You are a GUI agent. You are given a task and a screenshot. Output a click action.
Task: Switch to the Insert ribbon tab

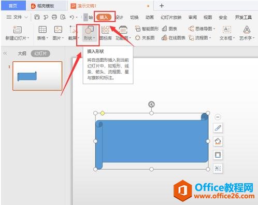104,17
